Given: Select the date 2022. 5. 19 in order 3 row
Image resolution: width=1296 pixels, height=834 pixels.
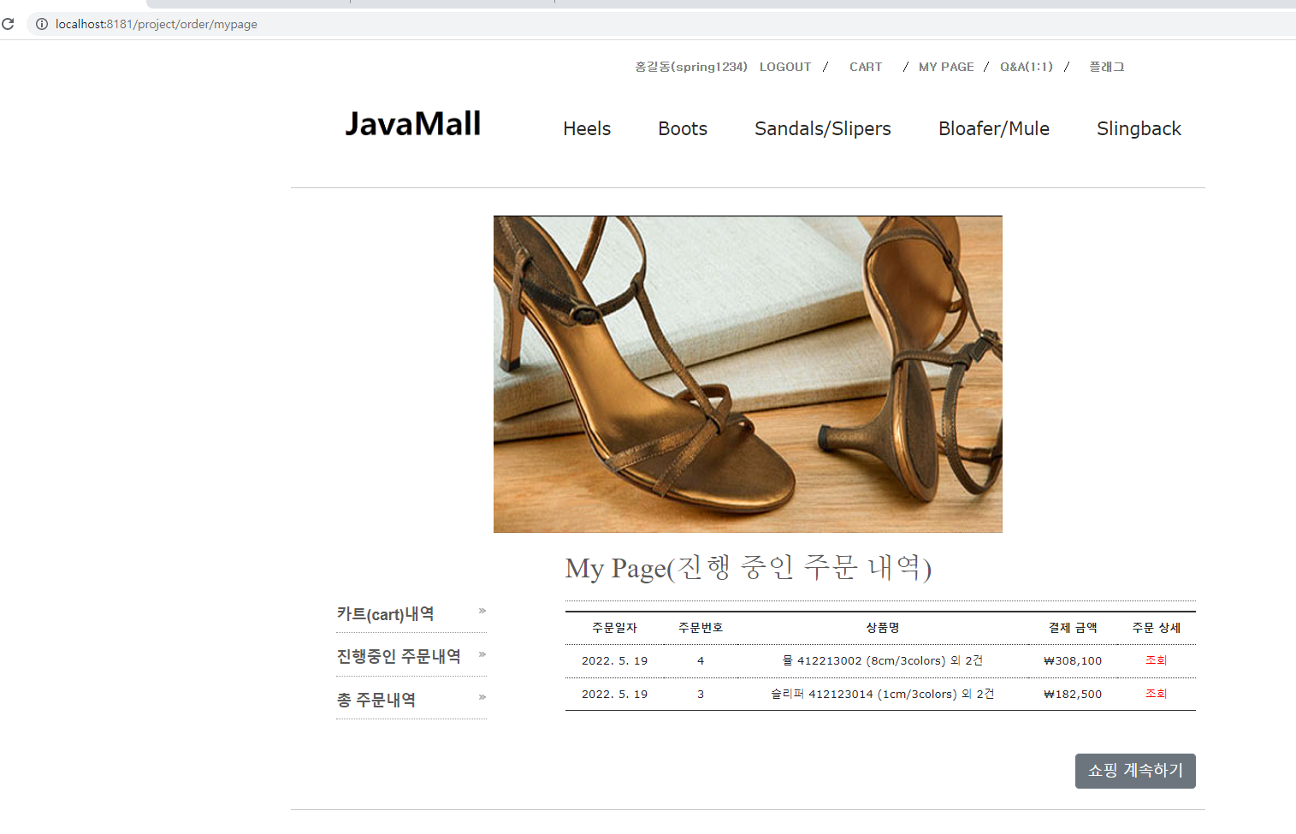Looking at the screenshot, I should coord(614,694).
